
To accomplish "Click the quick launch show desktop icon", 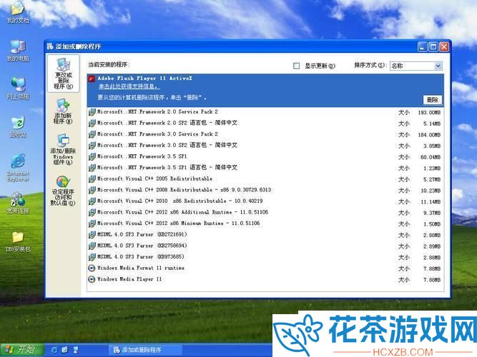I will click(x=65, y=350).
